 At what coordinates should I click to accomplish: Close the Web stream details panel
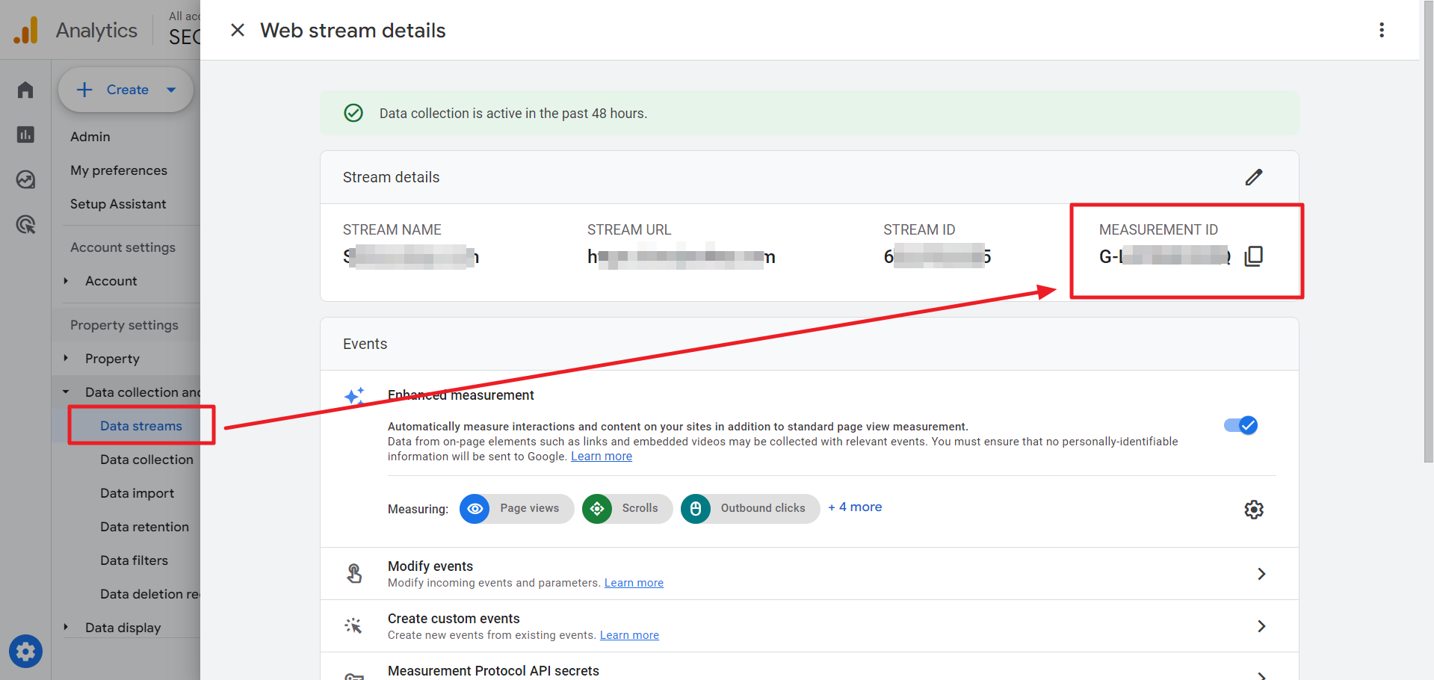[238, 30]
